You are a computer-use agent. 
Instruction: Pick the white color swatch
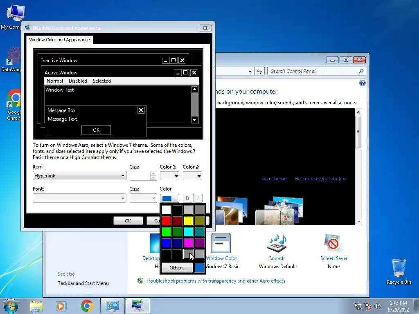click(166, 210)
